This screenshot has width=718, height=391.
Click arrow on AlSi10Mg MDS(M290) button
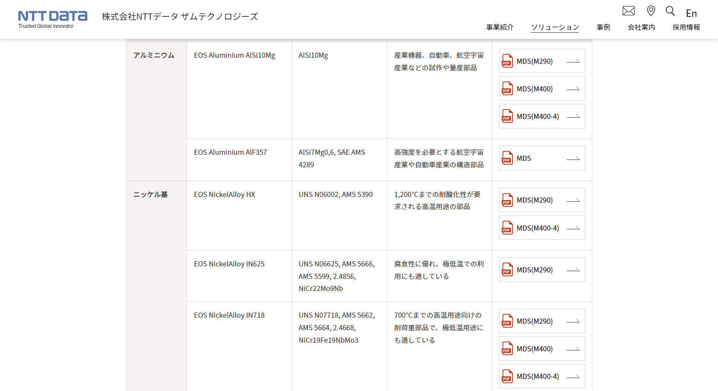point(573,62)
